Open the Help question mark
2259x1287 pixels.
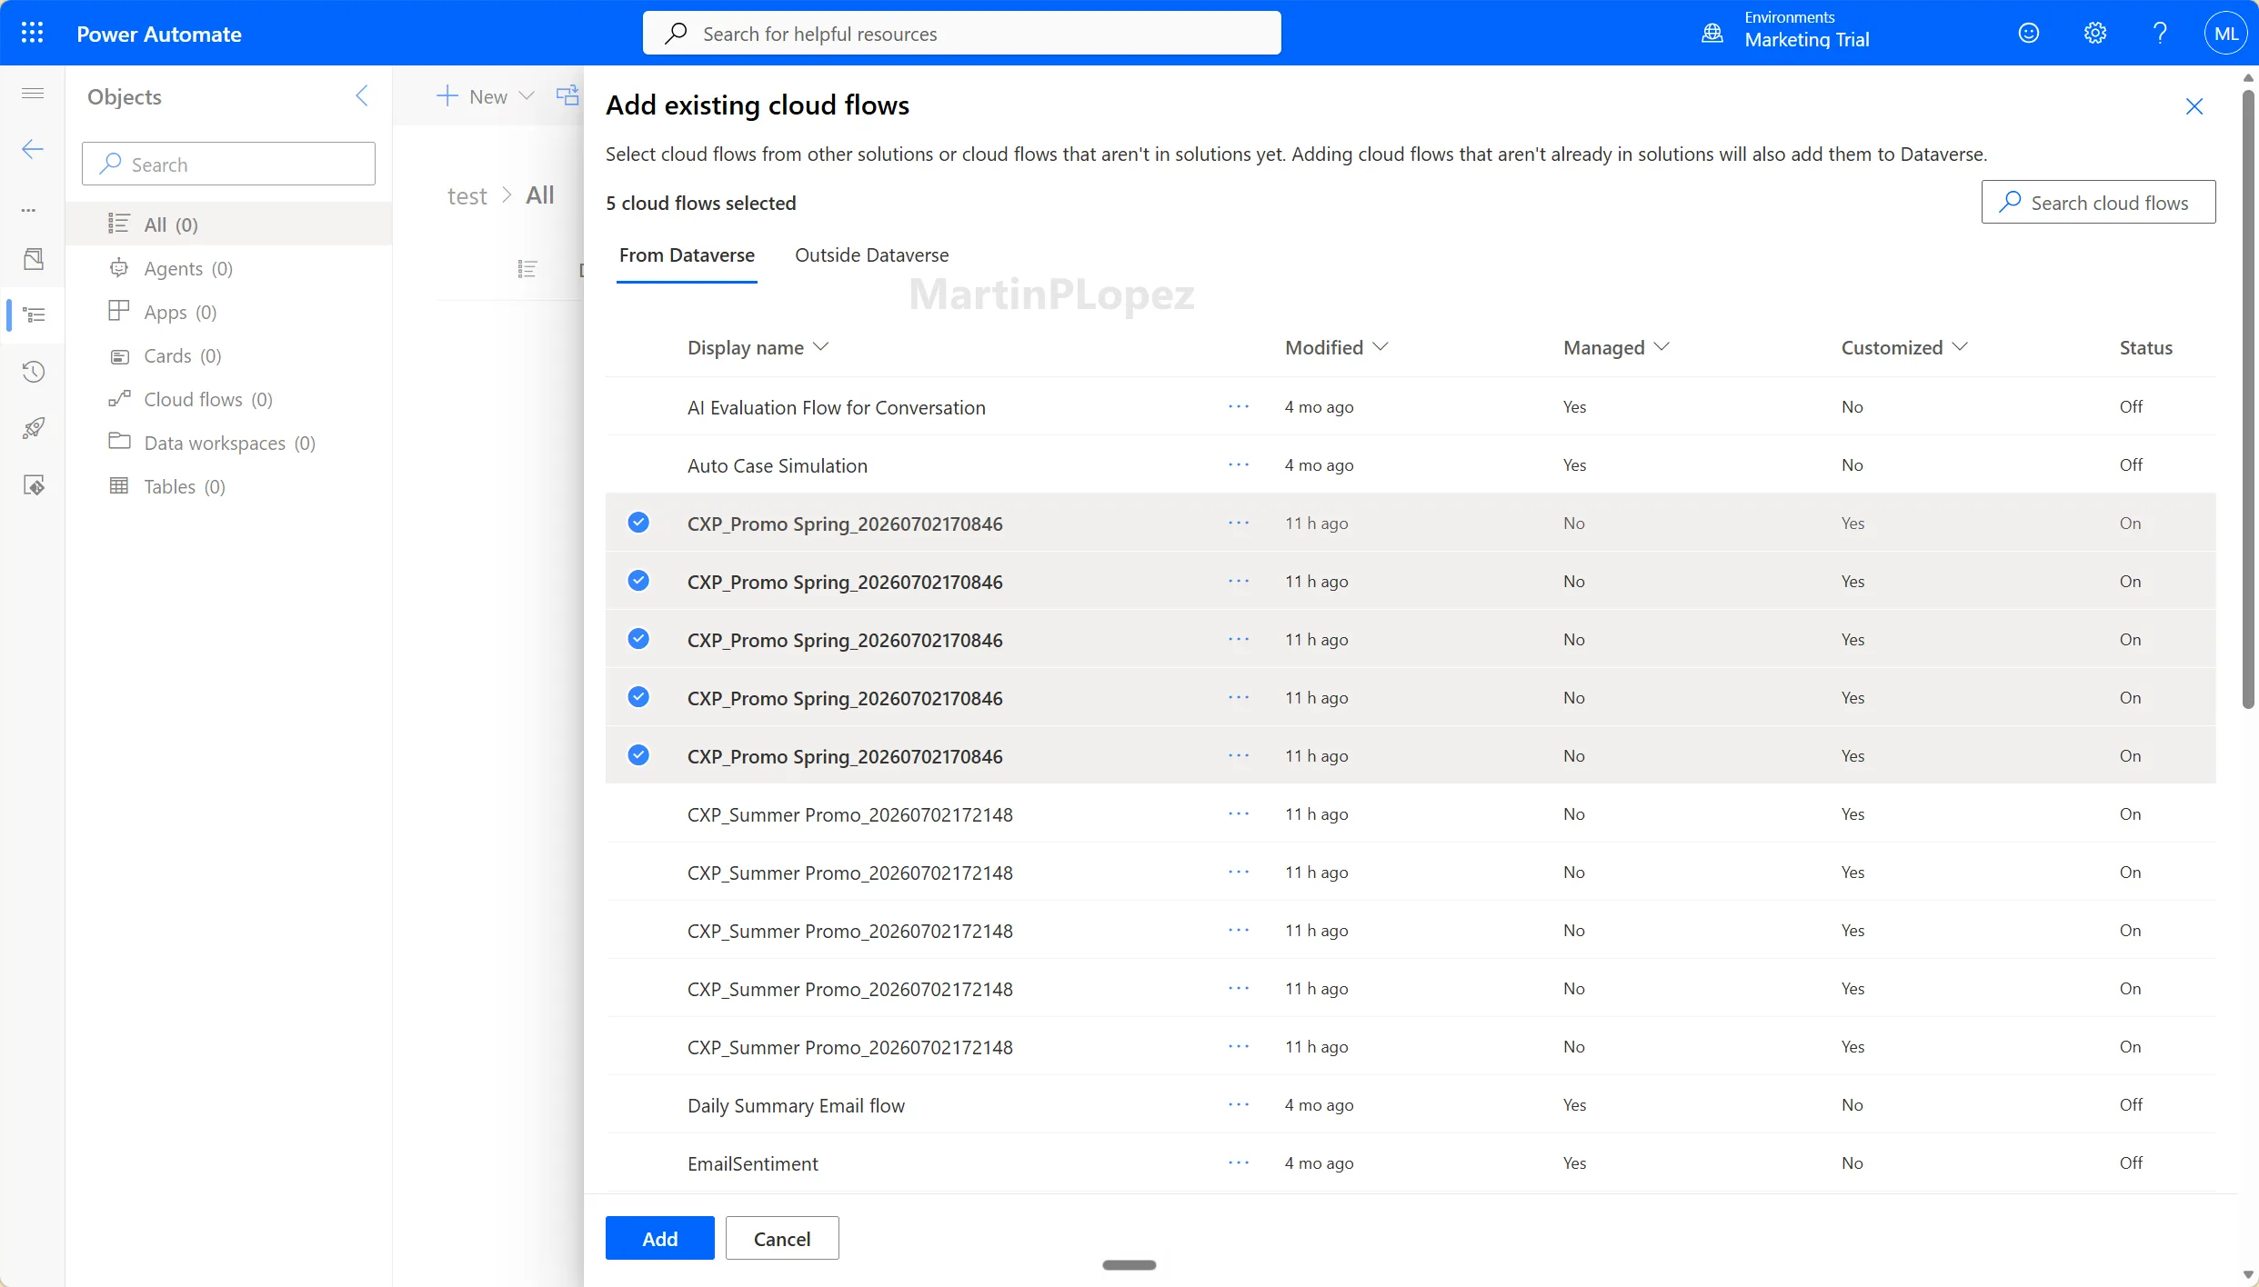pyautogui.click(x=2160, y=33)
